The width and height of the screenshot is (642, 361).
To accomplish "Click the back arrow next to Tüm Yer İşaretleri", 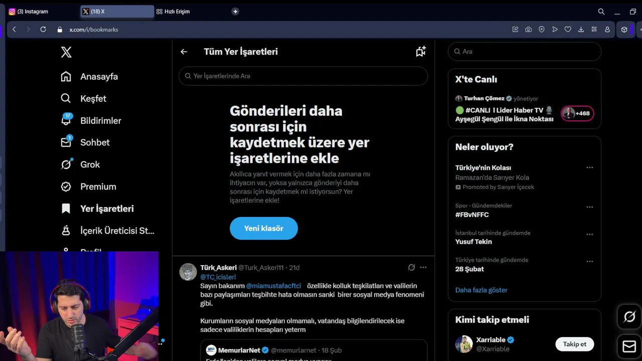I will [184, 52].
